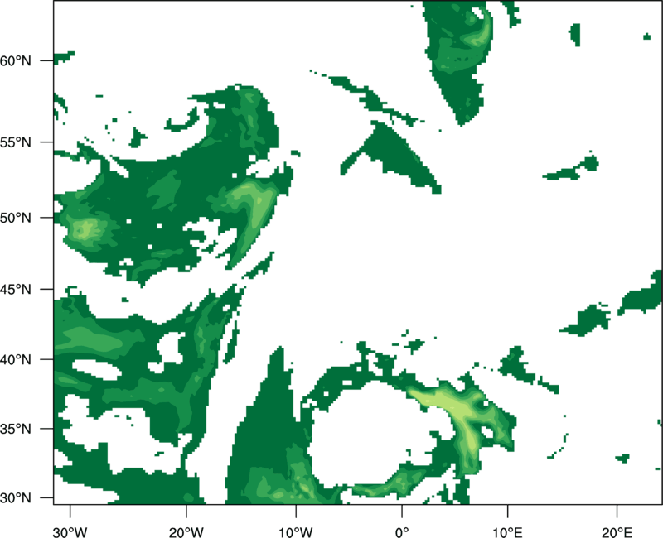663x538 pixels.
Task: Click the 30°W longitude label
Action: coord(70,532)
